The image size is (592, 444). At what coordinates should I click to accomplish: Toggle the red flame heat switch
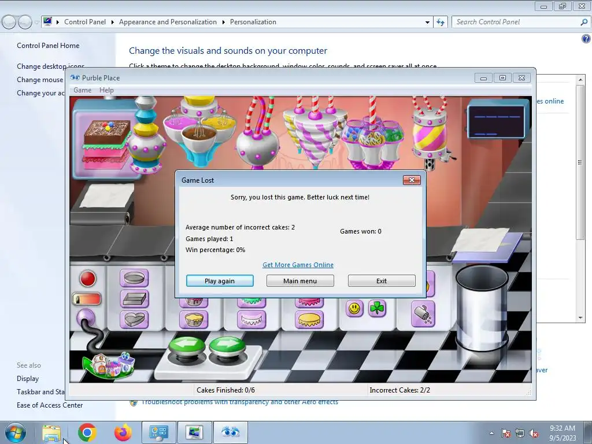click(87, 299)
